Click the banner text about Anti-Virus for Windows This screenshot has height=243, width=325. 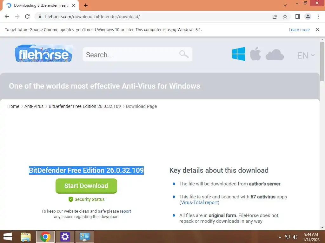(x=104, y=86)
